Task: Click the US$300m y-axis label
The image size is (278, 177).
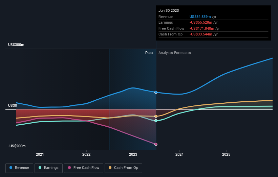Action: coord(16,45)
